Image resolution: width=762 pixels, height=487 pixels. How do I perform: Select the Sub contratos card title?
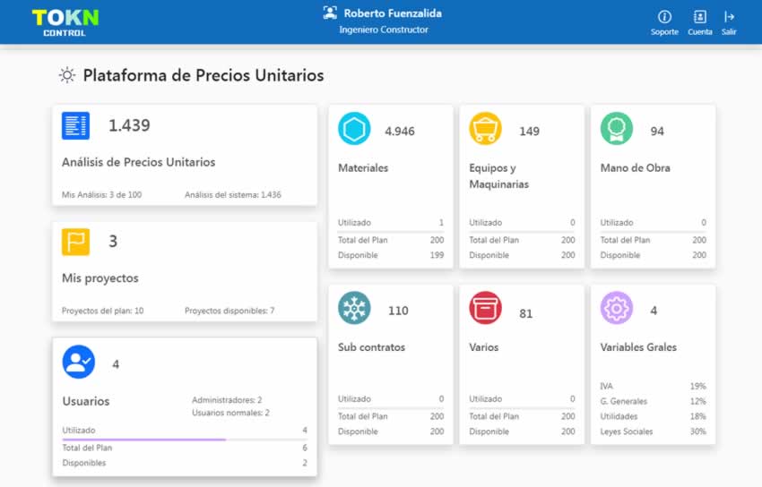click(x=371, y=347)
